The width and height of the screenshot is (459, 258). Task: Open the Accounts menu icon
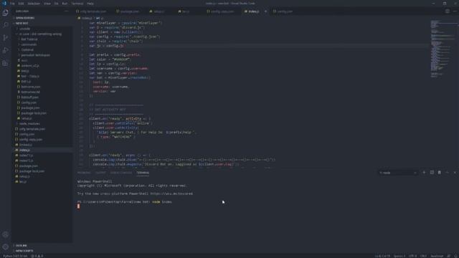[x=5, y=234]
